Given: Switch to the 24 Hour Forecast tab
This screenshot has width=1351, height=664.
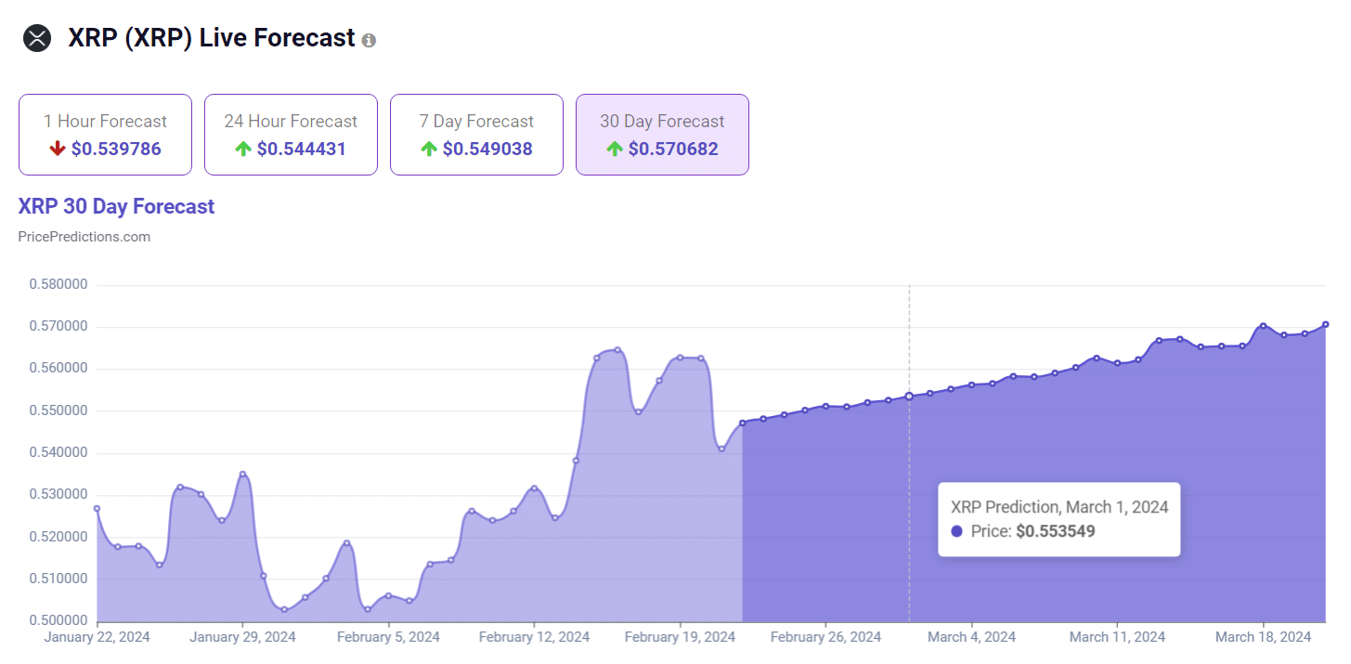Looking at the screenshot, I should [291, 135].
